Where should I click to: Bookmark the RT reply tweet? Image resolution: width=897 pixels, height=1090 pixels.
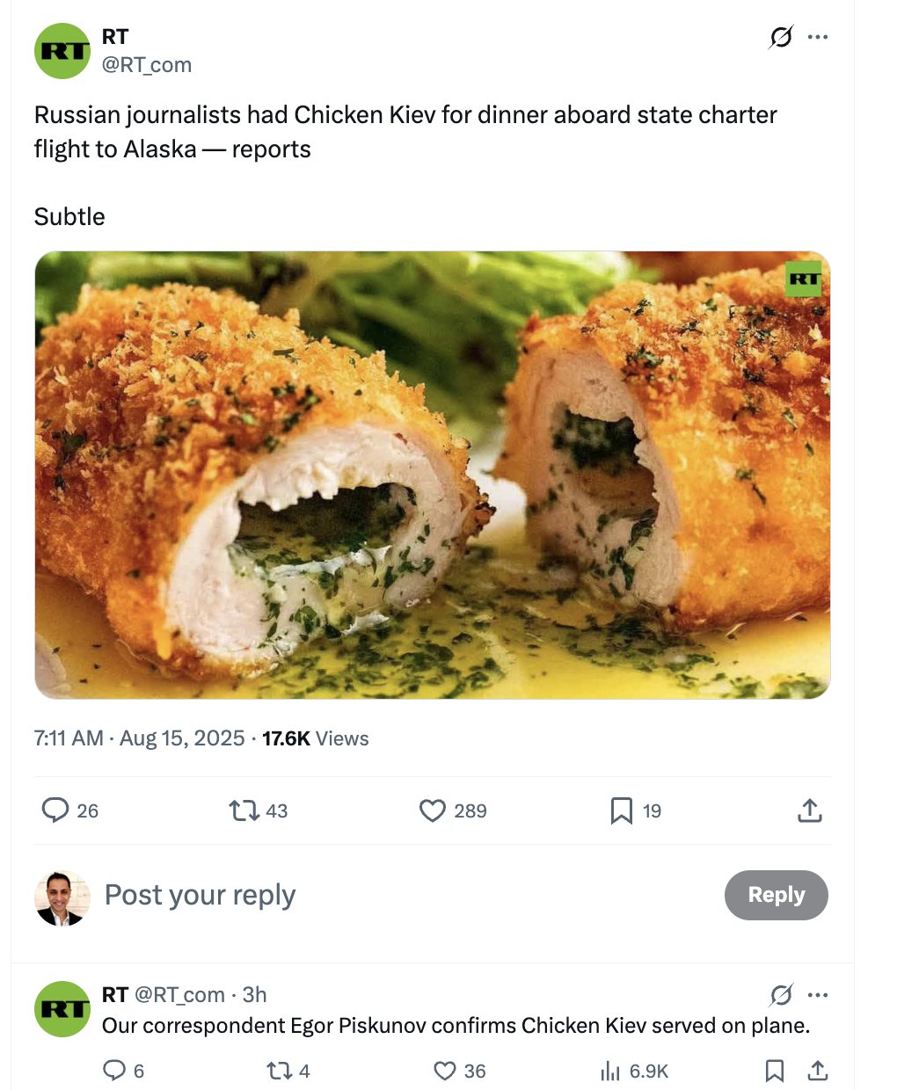[774, 1070]
